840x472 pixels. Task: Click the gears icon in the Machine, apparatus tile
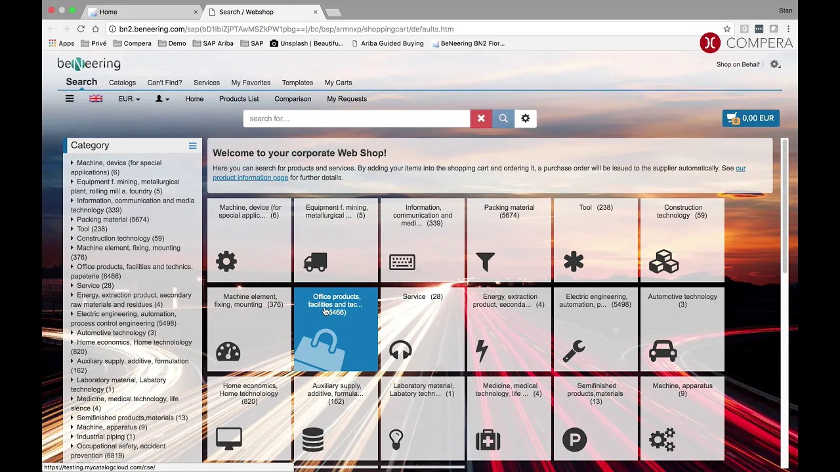pyautogui.click(x=662, y=440)
